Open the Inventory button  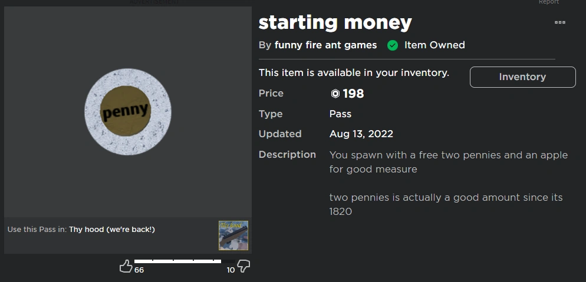(x=522, y=77)
